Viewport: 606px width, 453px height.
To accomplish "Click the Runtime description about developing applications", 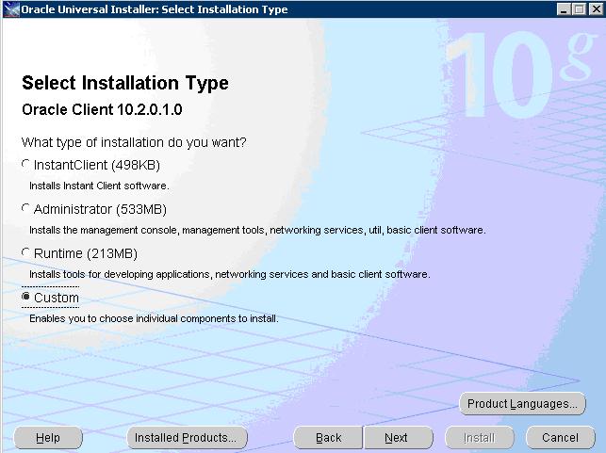I will (230, 274).
